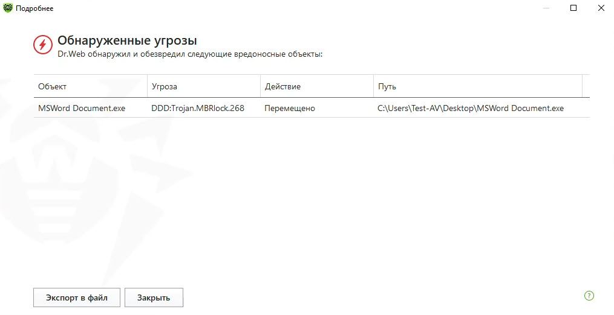Close the Подробнее window with X

(601, 8)
